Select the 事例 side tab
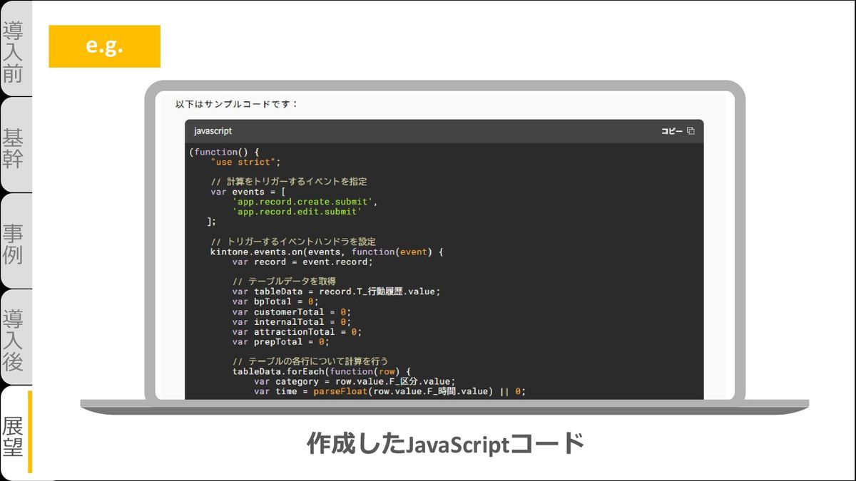This screenshot has height=481, width=856. pos(14,244)
